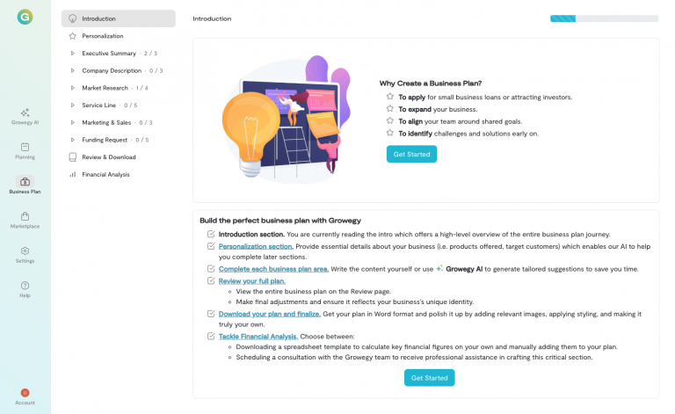Toggle the Introduction section checkbox

[x=211, y=234]
